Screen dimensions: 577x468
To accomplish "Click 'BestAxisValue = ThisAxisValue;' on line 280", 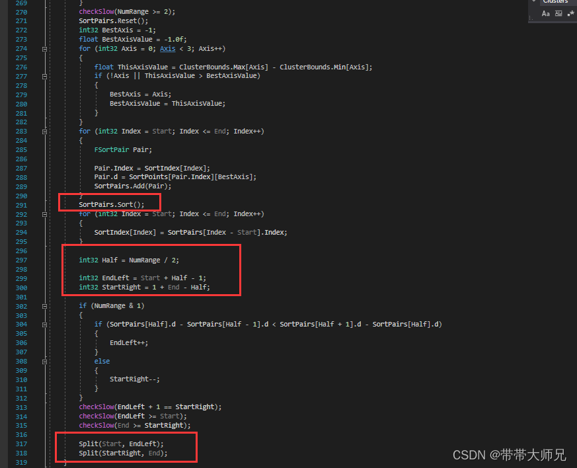I will (167, 103).
